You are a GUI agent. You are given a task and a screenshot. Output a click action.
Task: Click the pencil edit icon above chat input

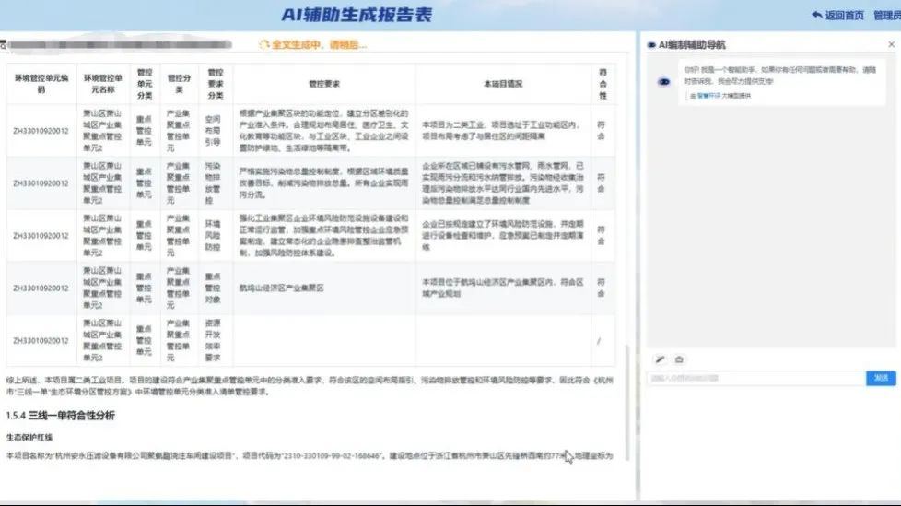tap(660, 359)
